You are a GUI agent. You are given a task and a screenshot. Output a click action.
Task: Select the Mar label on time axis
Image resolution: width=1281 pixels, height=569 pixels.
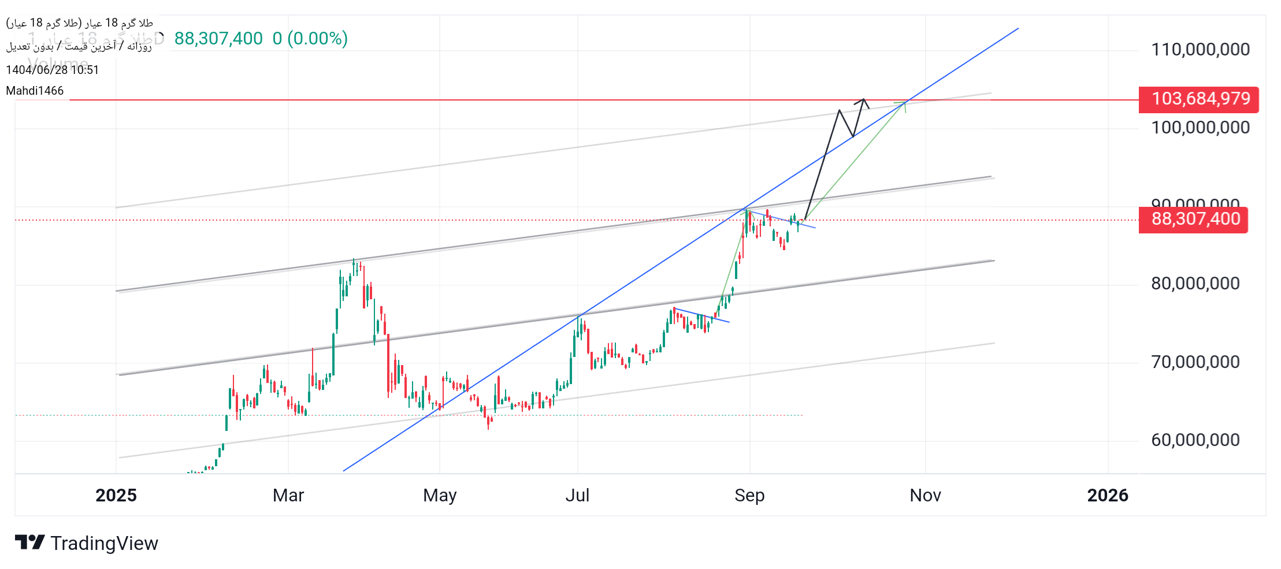288,496
